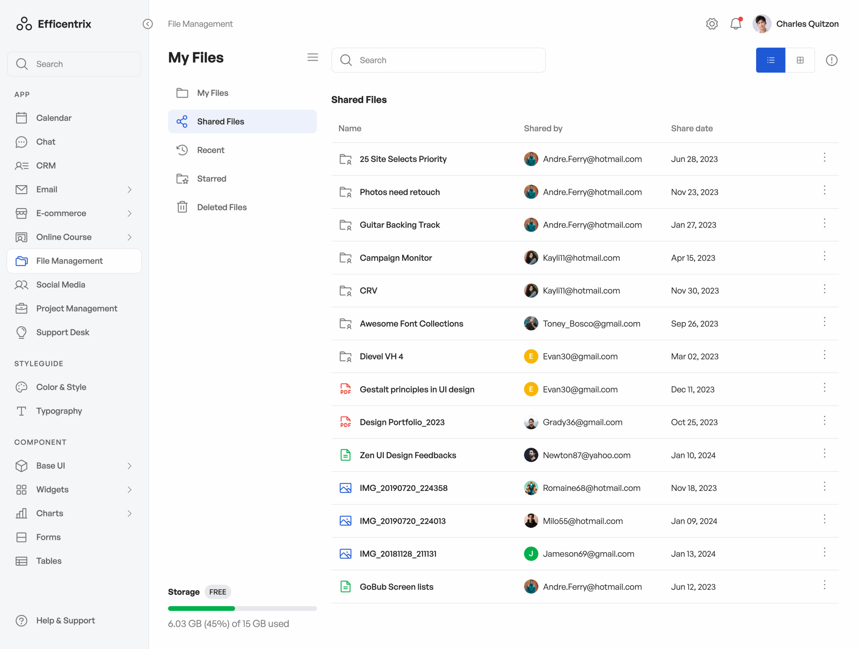Open the Shared Files section
Screen dimensions: 858x649
pyautogui.click(x=220, y=121)
